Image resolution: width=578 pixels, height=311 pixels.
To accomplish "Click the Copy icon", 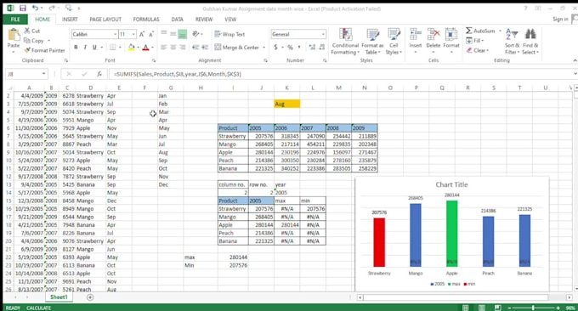I will click(27, 40).
